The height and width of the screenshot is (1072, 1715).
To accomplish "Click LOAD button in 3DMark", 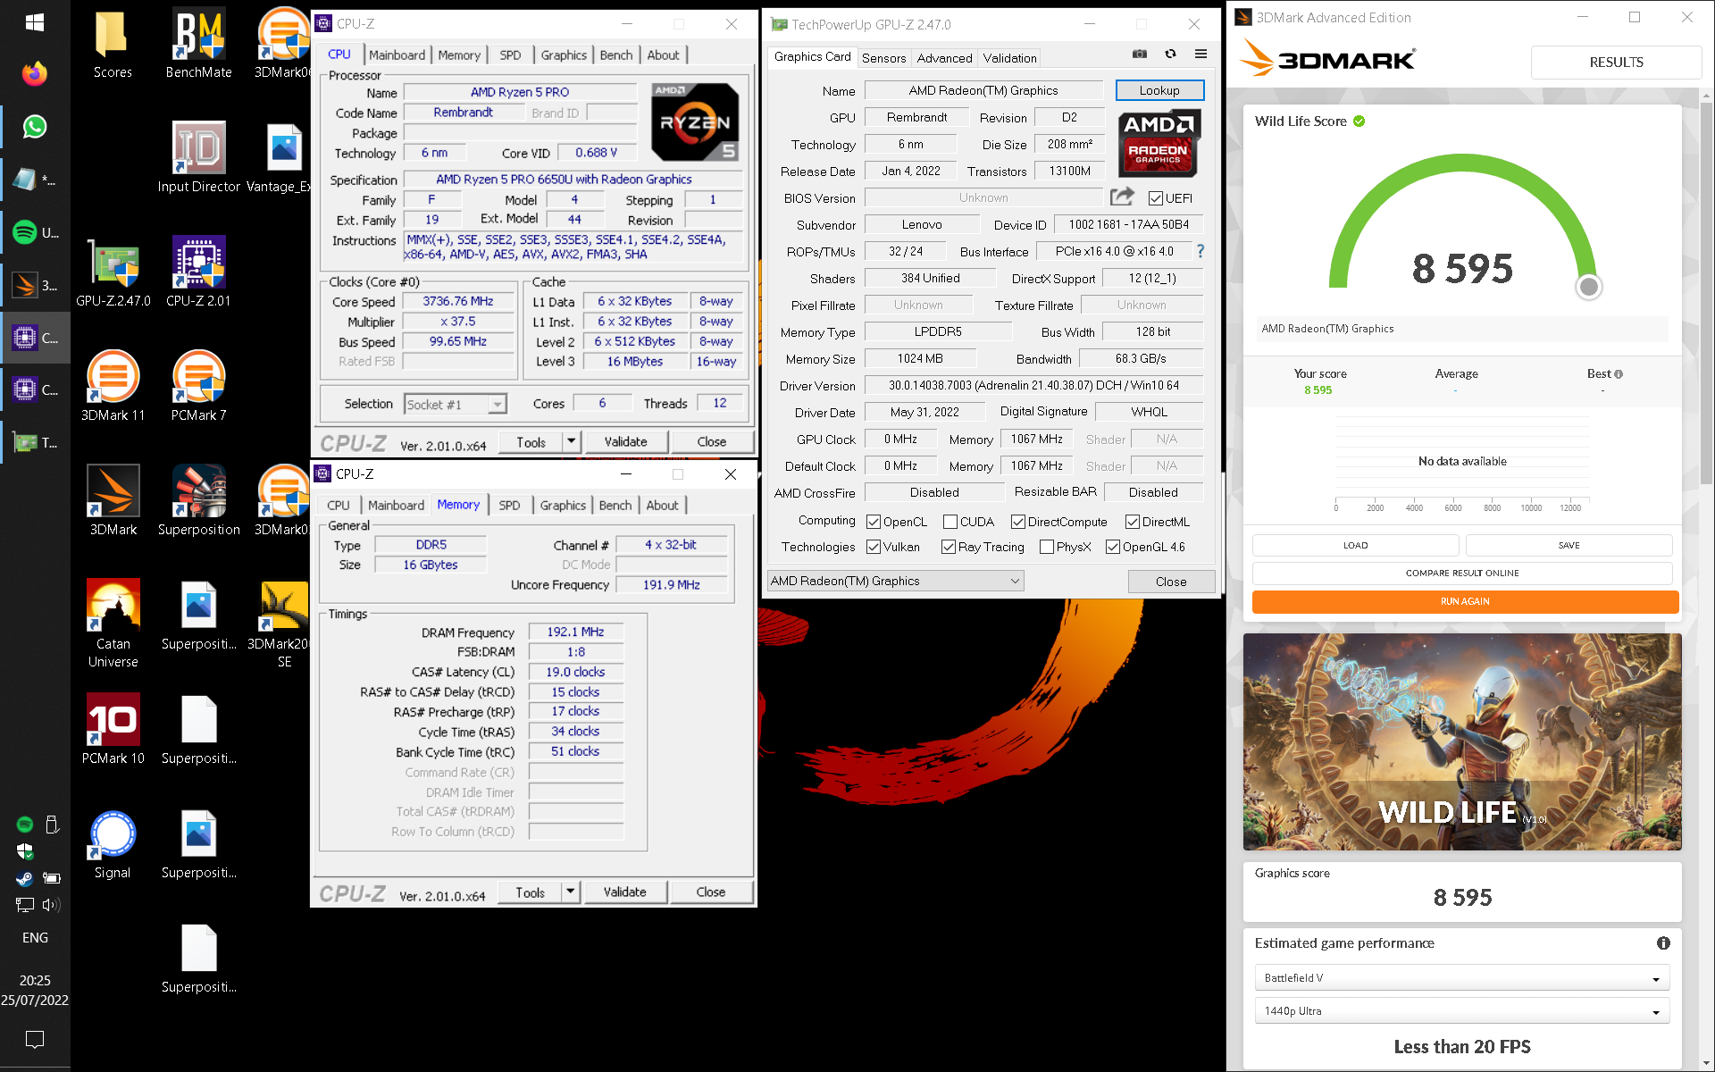I will click(1355, 545).
